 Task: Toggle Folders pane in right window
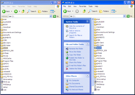(x=104, y=11)
